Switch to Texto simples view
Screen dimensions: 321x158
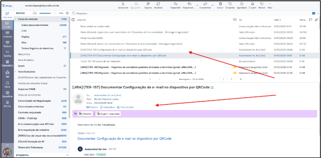pos(125,107)
